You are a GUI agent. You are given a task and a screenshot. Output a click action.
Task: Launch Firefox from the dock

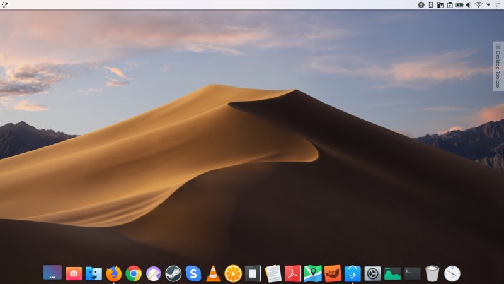114,274
